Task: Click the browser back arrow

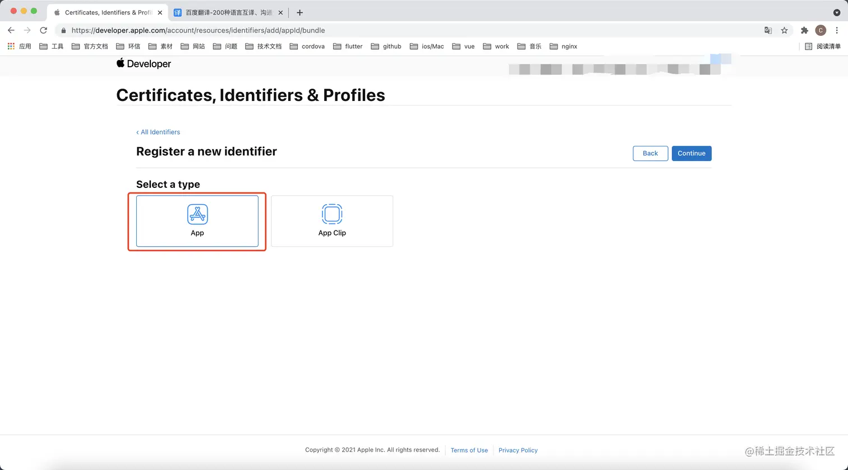Action: coord(11,30)
